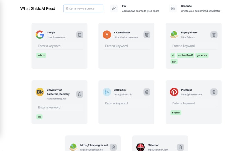Image resolution: width=252 pixels, height=151 pixels.
Task: Remove the https://ai.com source card
Action: 214,34
